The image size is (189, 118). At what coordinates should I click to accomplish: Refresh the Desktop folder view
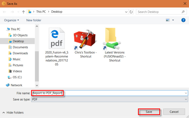(x=131, y=12)
